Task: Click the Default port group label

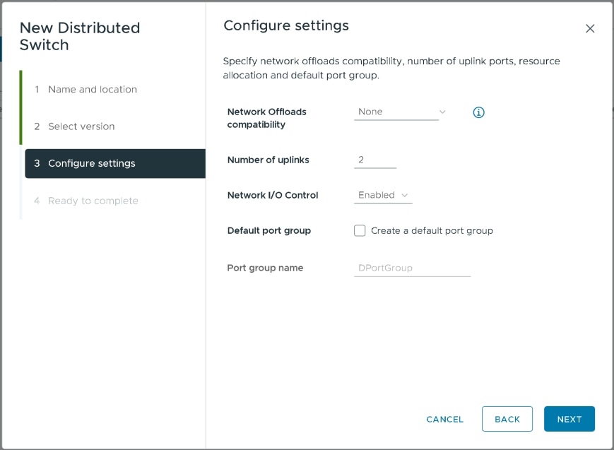Action: click(269, 231)
